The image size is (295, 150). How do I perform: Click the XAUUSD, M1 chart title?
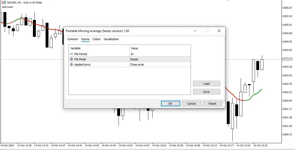coord(24,3)
